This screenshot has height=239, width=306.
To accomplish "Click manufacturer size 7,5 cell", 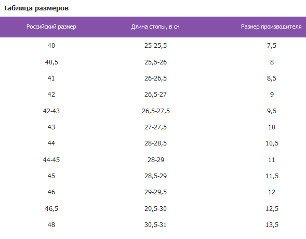I will point(272,45).
